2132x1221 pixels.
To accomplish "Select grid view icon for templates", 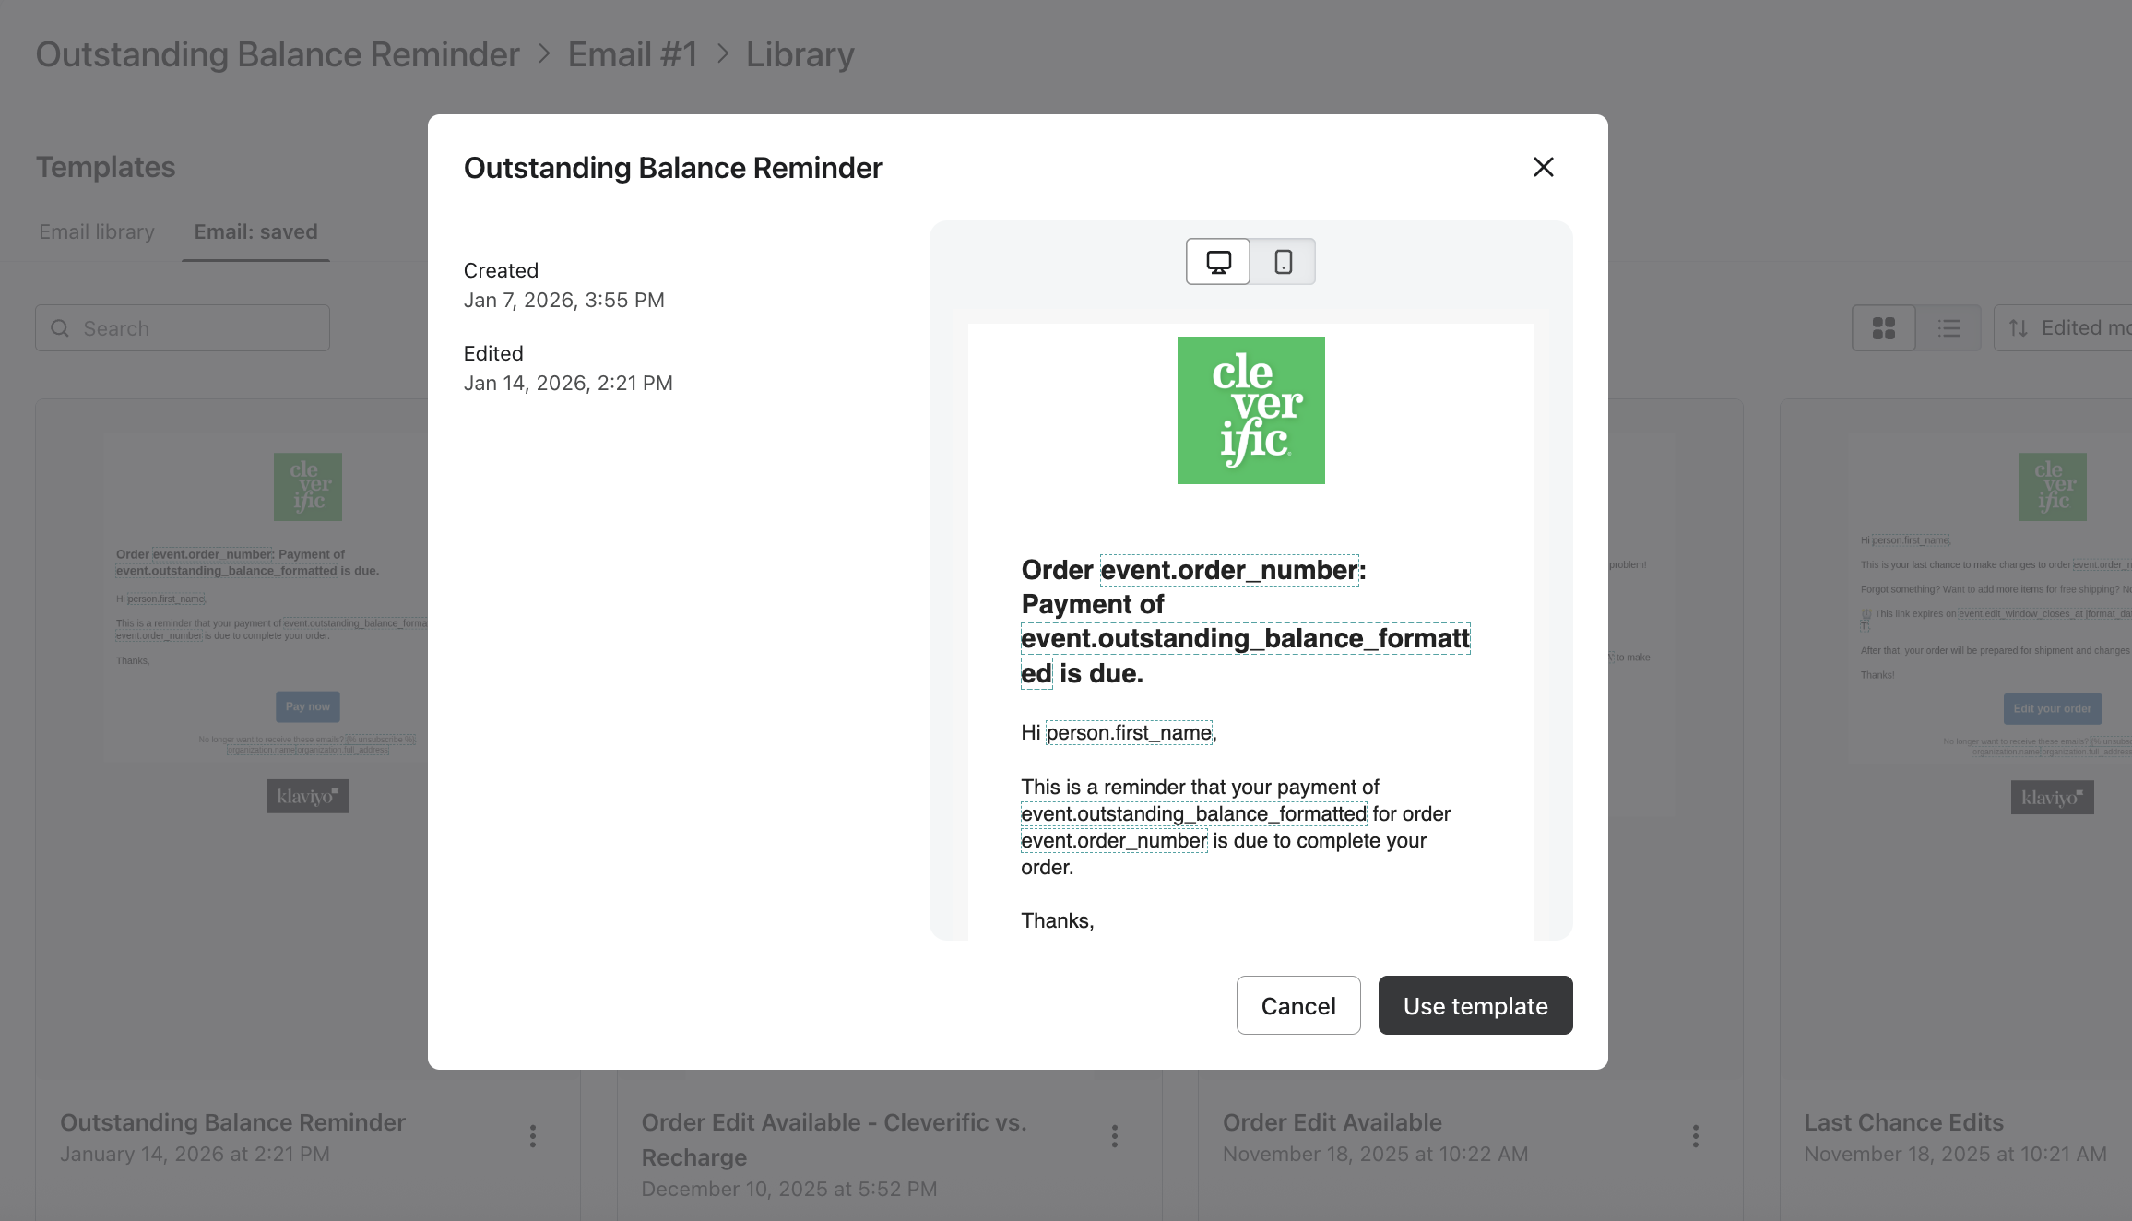I will click(x=1883, y=328).
